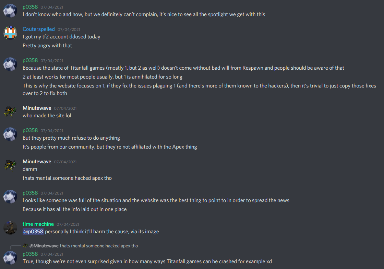Open Minutewave's username above the "damm" message

pyautogui.click(x=37, y=162)
